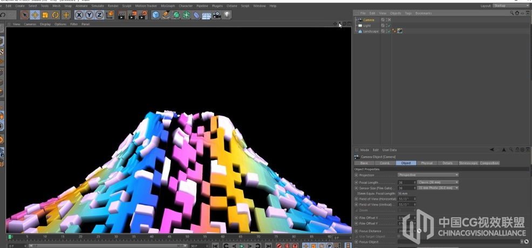Open the Octane menu

(232, 6)
